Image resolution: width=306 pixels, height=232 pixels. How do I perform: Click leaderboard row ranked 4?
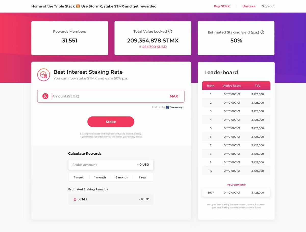pyautogui.click(x=236, y=120)
